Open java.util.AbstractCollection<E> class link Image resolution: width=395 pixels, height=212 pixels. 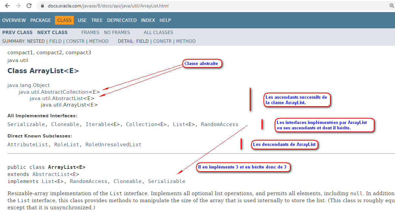coord(59,92)
